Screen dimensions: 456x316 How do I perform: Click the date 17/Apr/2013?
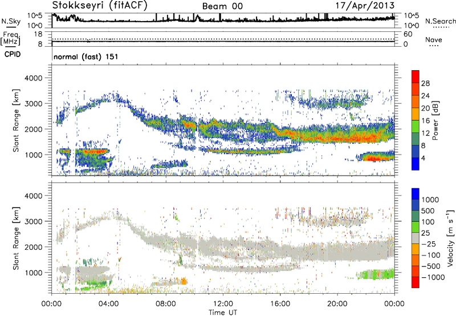pyautogui.click(x=365, y=5)
